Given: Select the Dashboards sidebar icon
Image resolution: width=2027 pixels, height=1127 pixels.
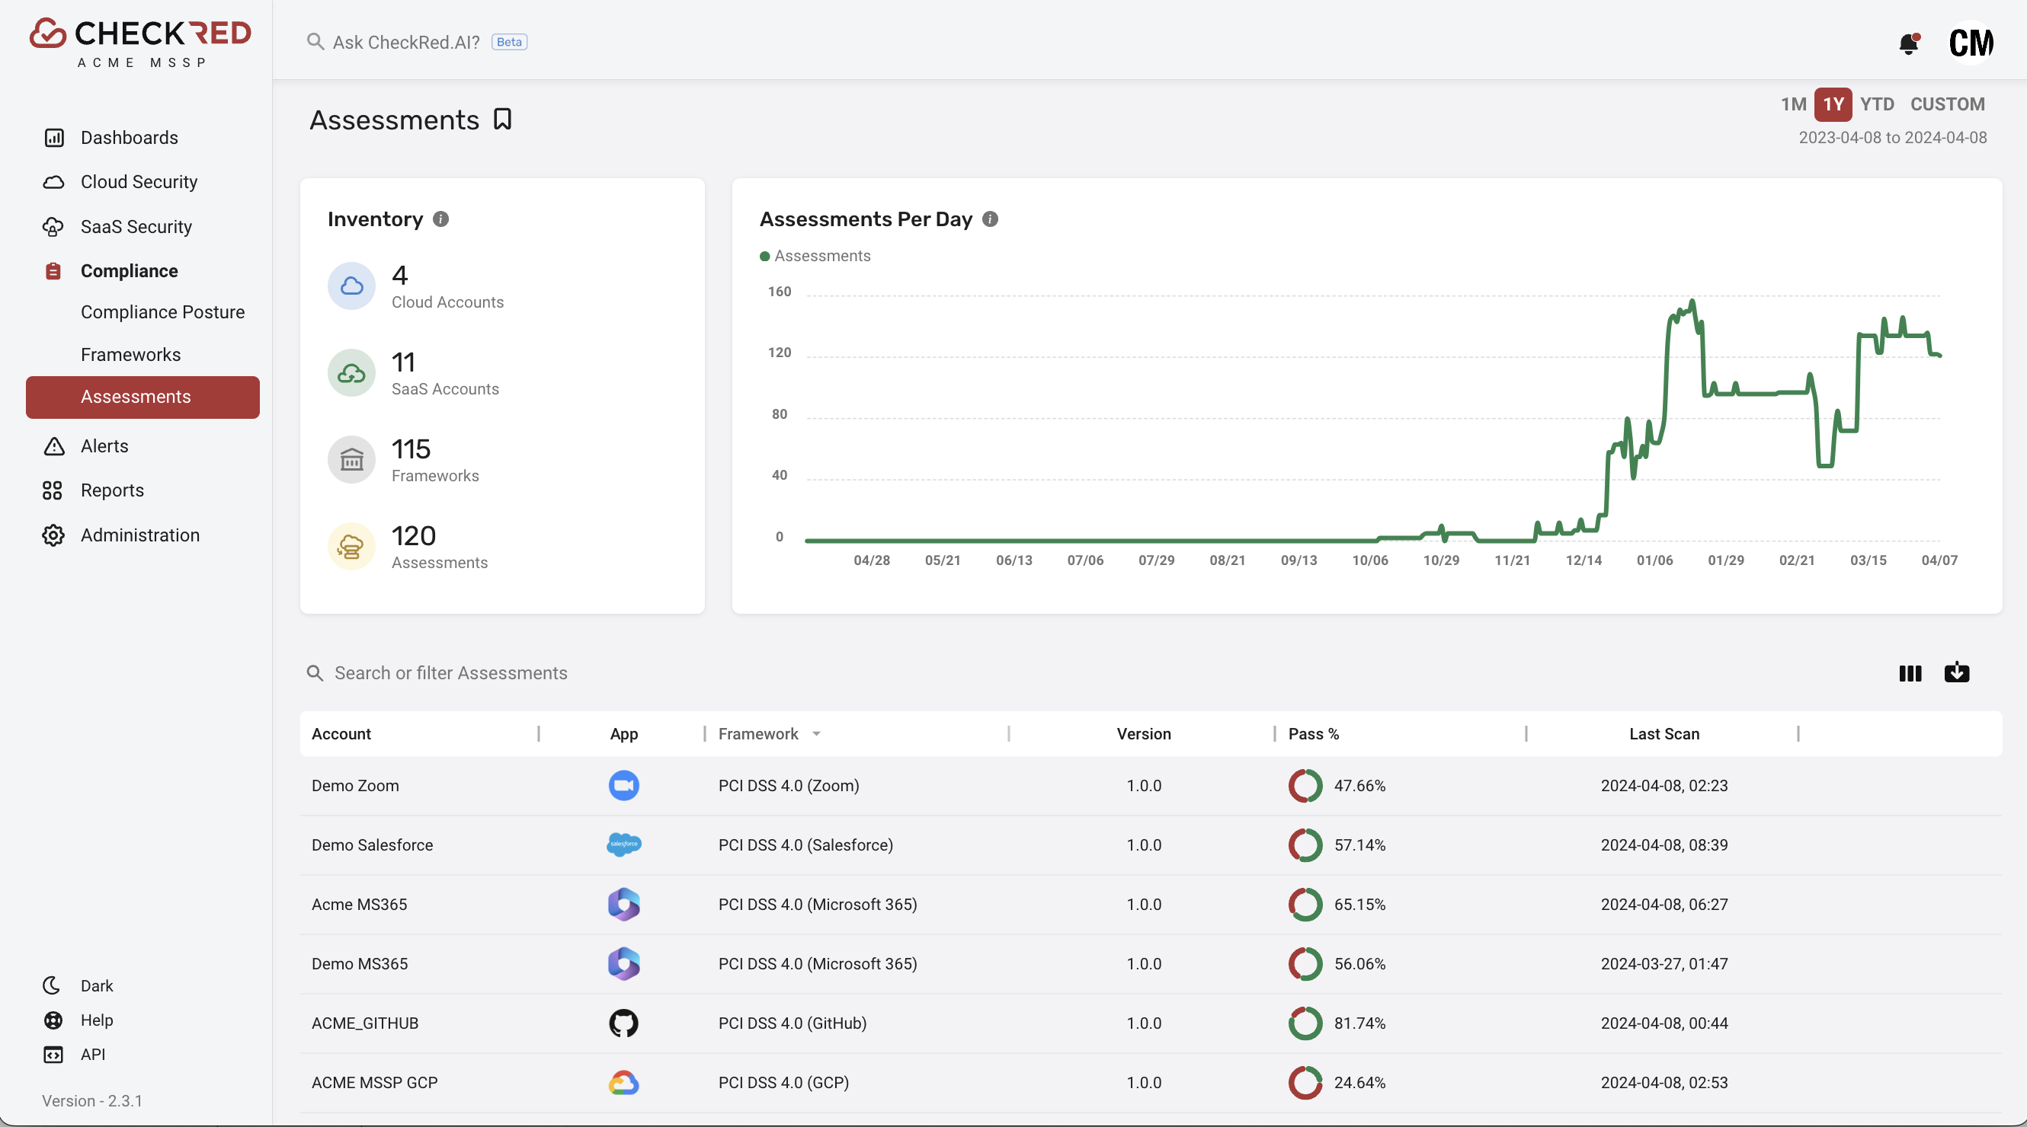Looking at the screenshot, I should [x=53, y=138].
